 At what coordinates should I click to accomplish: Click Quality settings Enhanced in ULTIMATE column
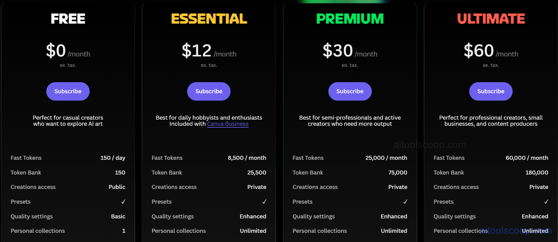(x=535, y=216)
